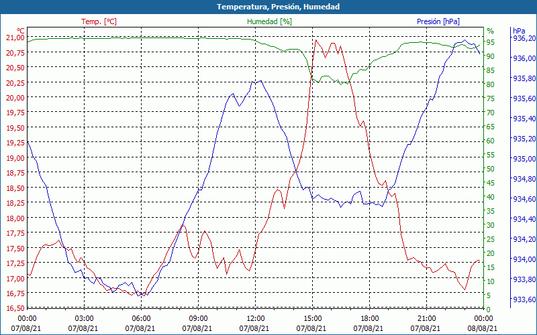537x335 pixels.
Task: Click the 17,00 temperature axis value
Action: point(15,278)
